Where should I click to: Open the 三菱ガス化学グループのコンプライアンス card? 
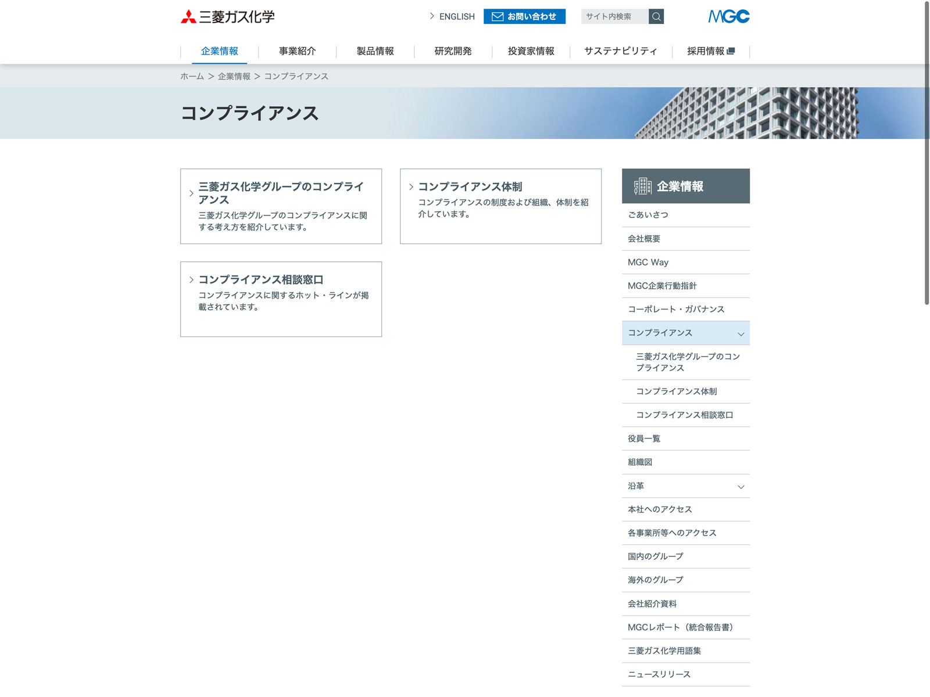point(281,206)
